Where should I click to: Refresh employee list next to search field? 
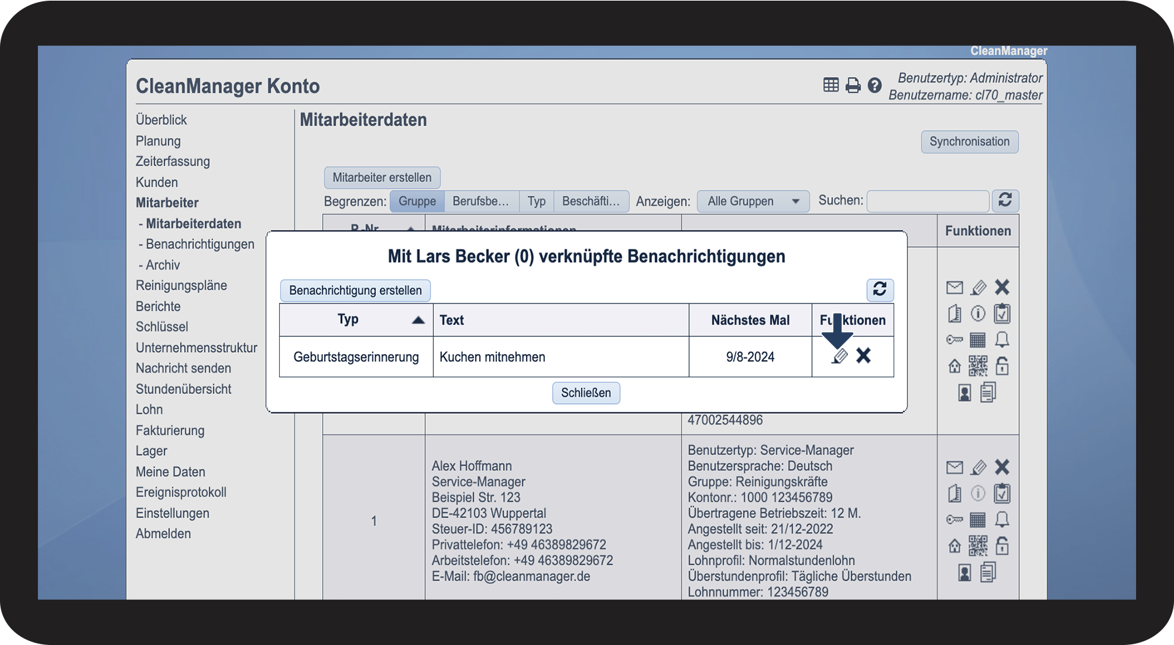[x=1005, y=201]
